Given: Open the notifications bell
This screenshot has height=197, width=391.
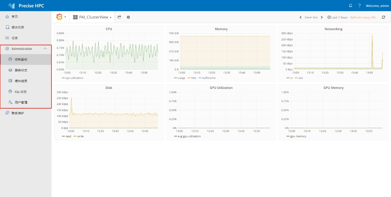Looking at the screenshot, I should pyautogui.click(x=351, y=6).
